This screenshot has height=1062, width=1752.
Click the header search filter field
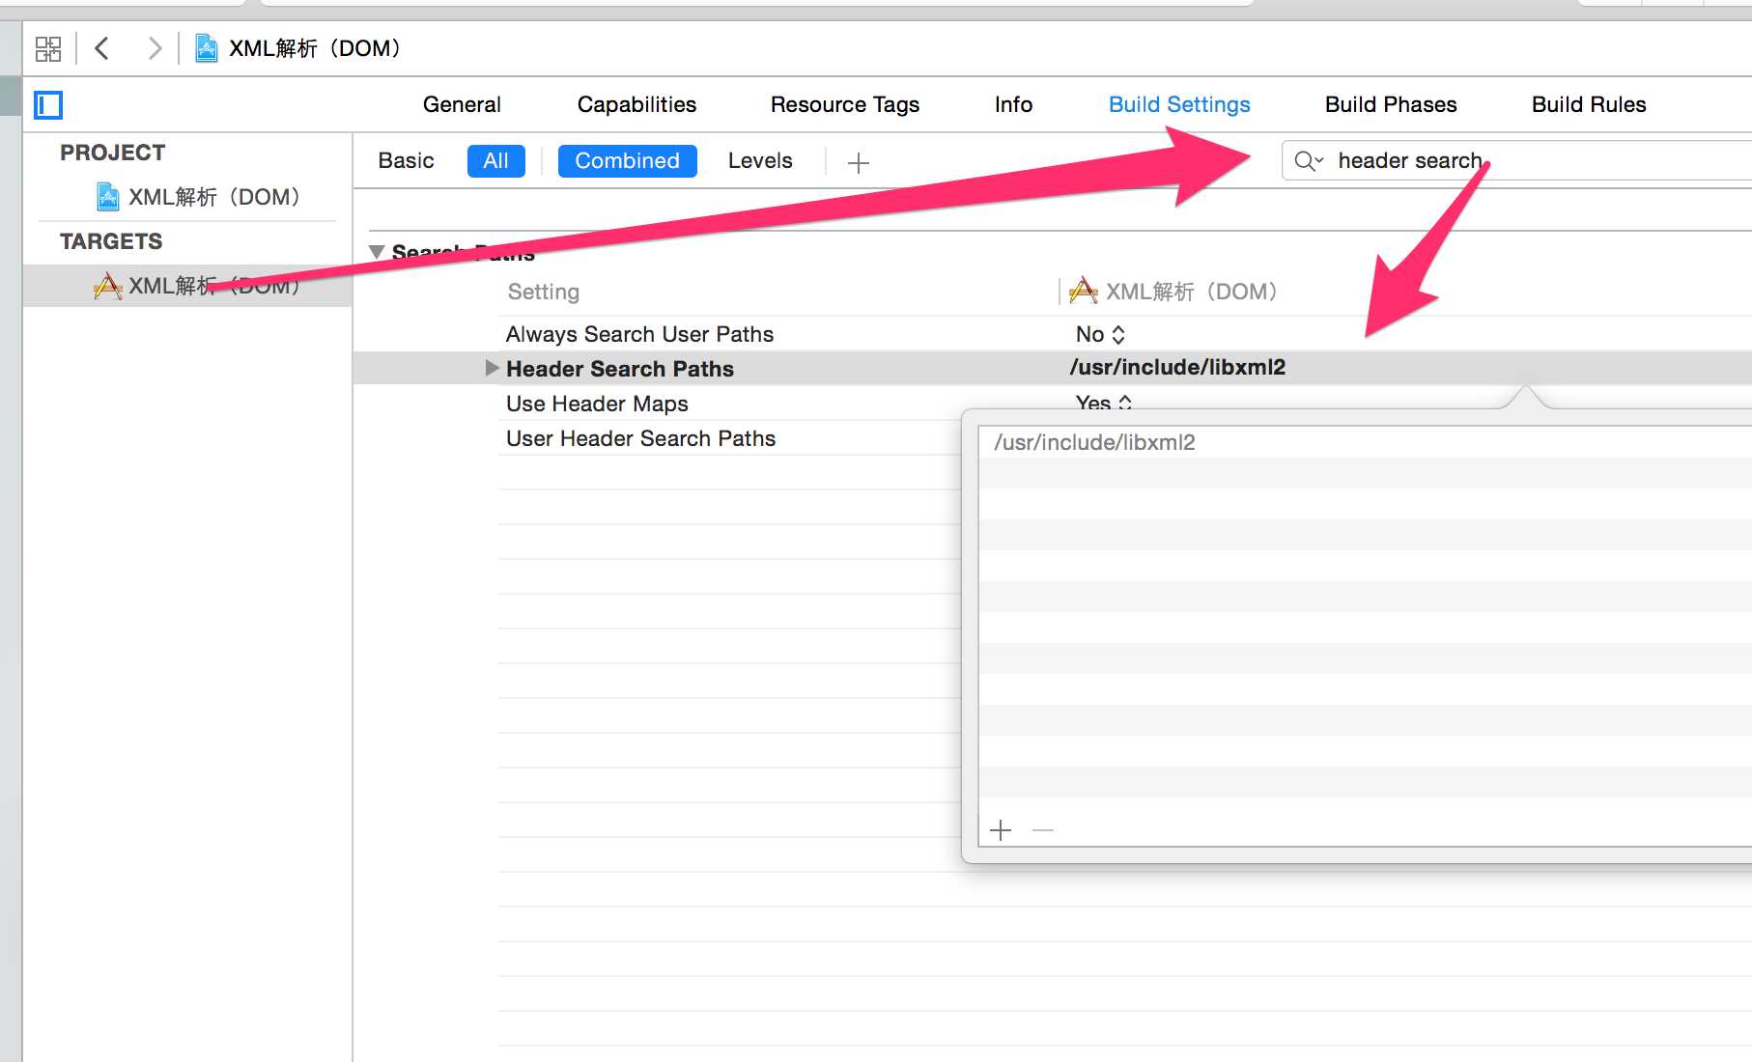click(1516, 160)
